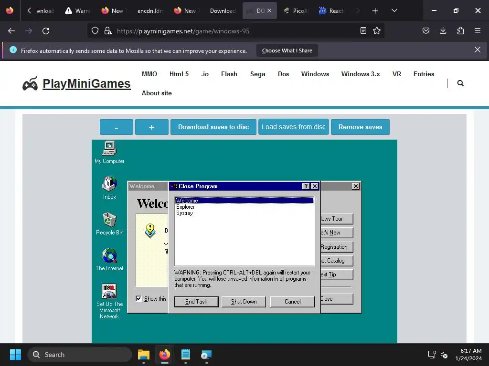
Task: Click the address bar URL field
Action: [x=235, y=31]
